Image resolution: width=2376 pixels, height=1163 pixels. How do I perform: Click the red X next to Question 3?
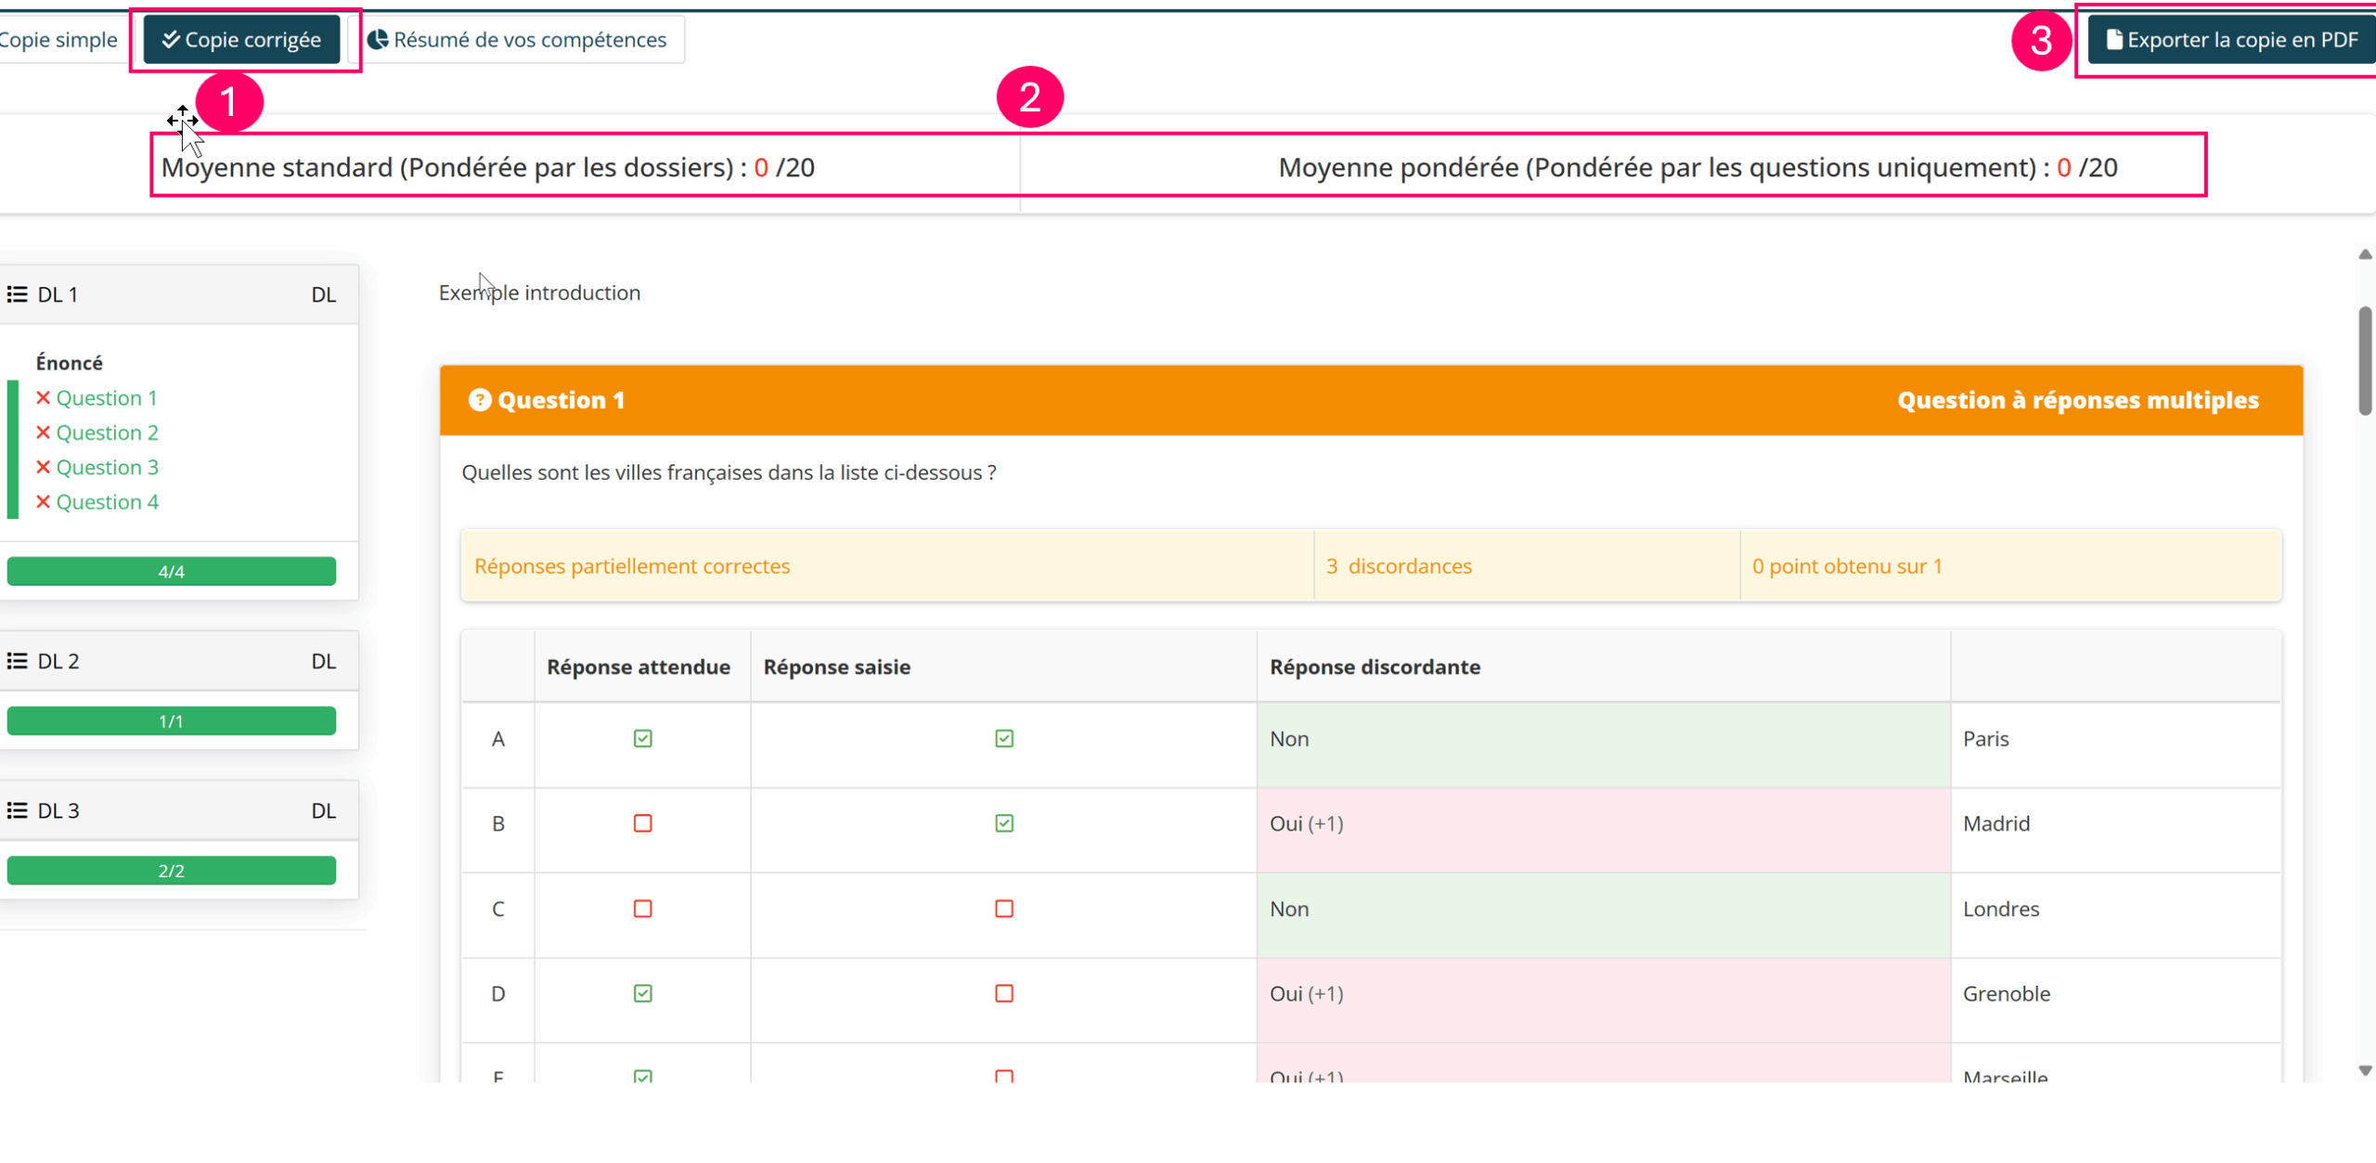tap(43, 467)
